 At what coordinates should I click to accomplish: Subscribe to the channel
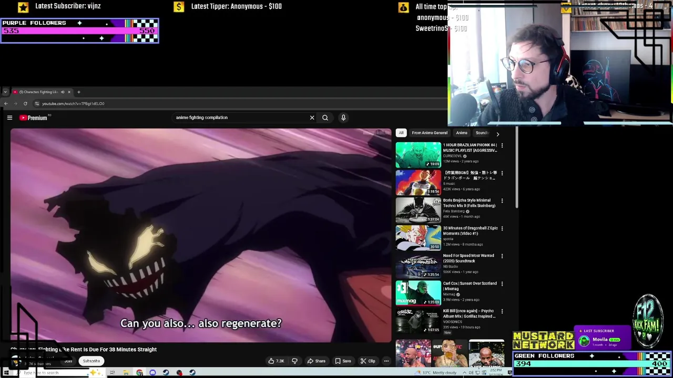click(x=91, y=361)
